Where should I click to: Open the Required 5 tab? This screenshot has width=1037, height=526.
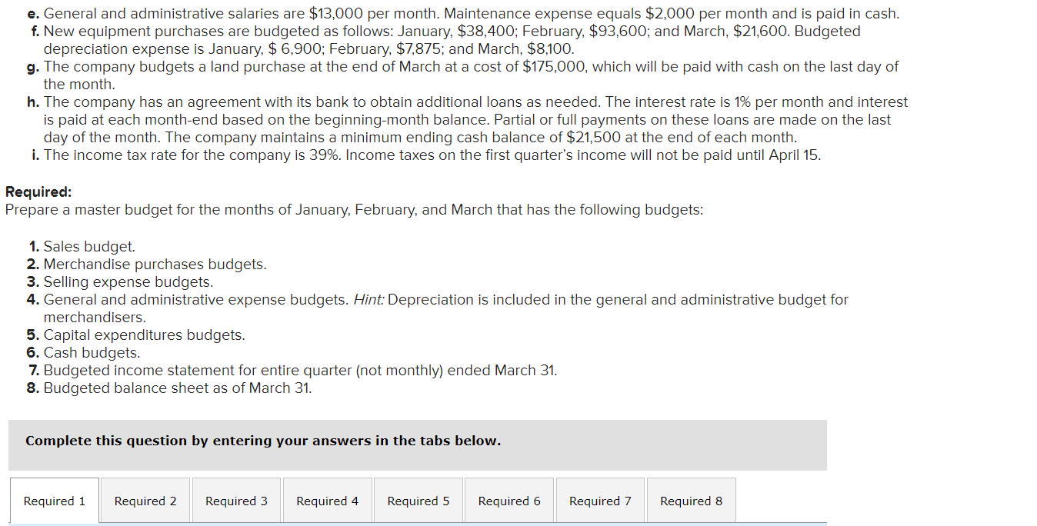pos(418,501)
